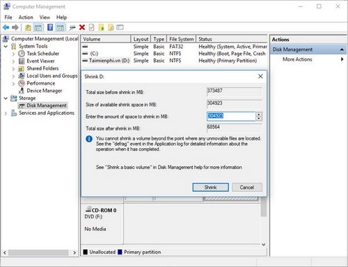Select System Tools in the tree
The height and width of the screenshot is (267, 348).
click(x=33, y=46)
